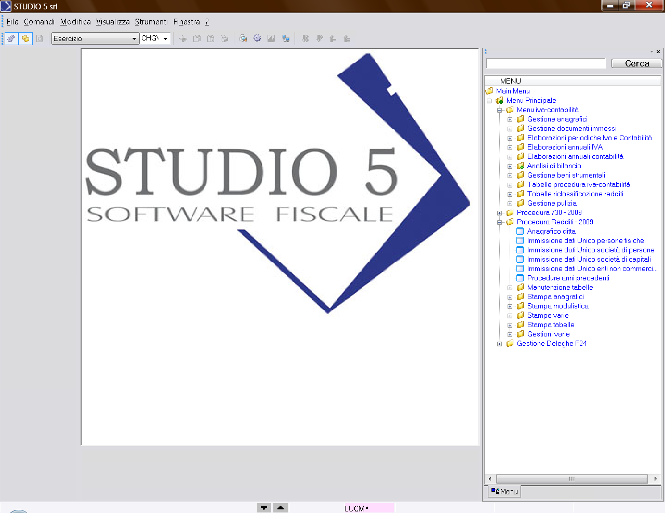
Task: Click the Copy toolbar icon
Action: click(197, 38)
